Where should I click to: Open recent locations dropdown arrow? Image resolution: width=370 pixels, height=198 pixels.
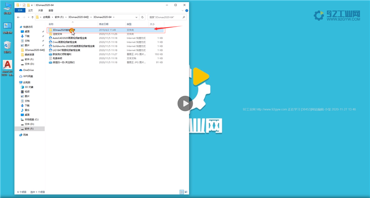(x=28, y=17)
